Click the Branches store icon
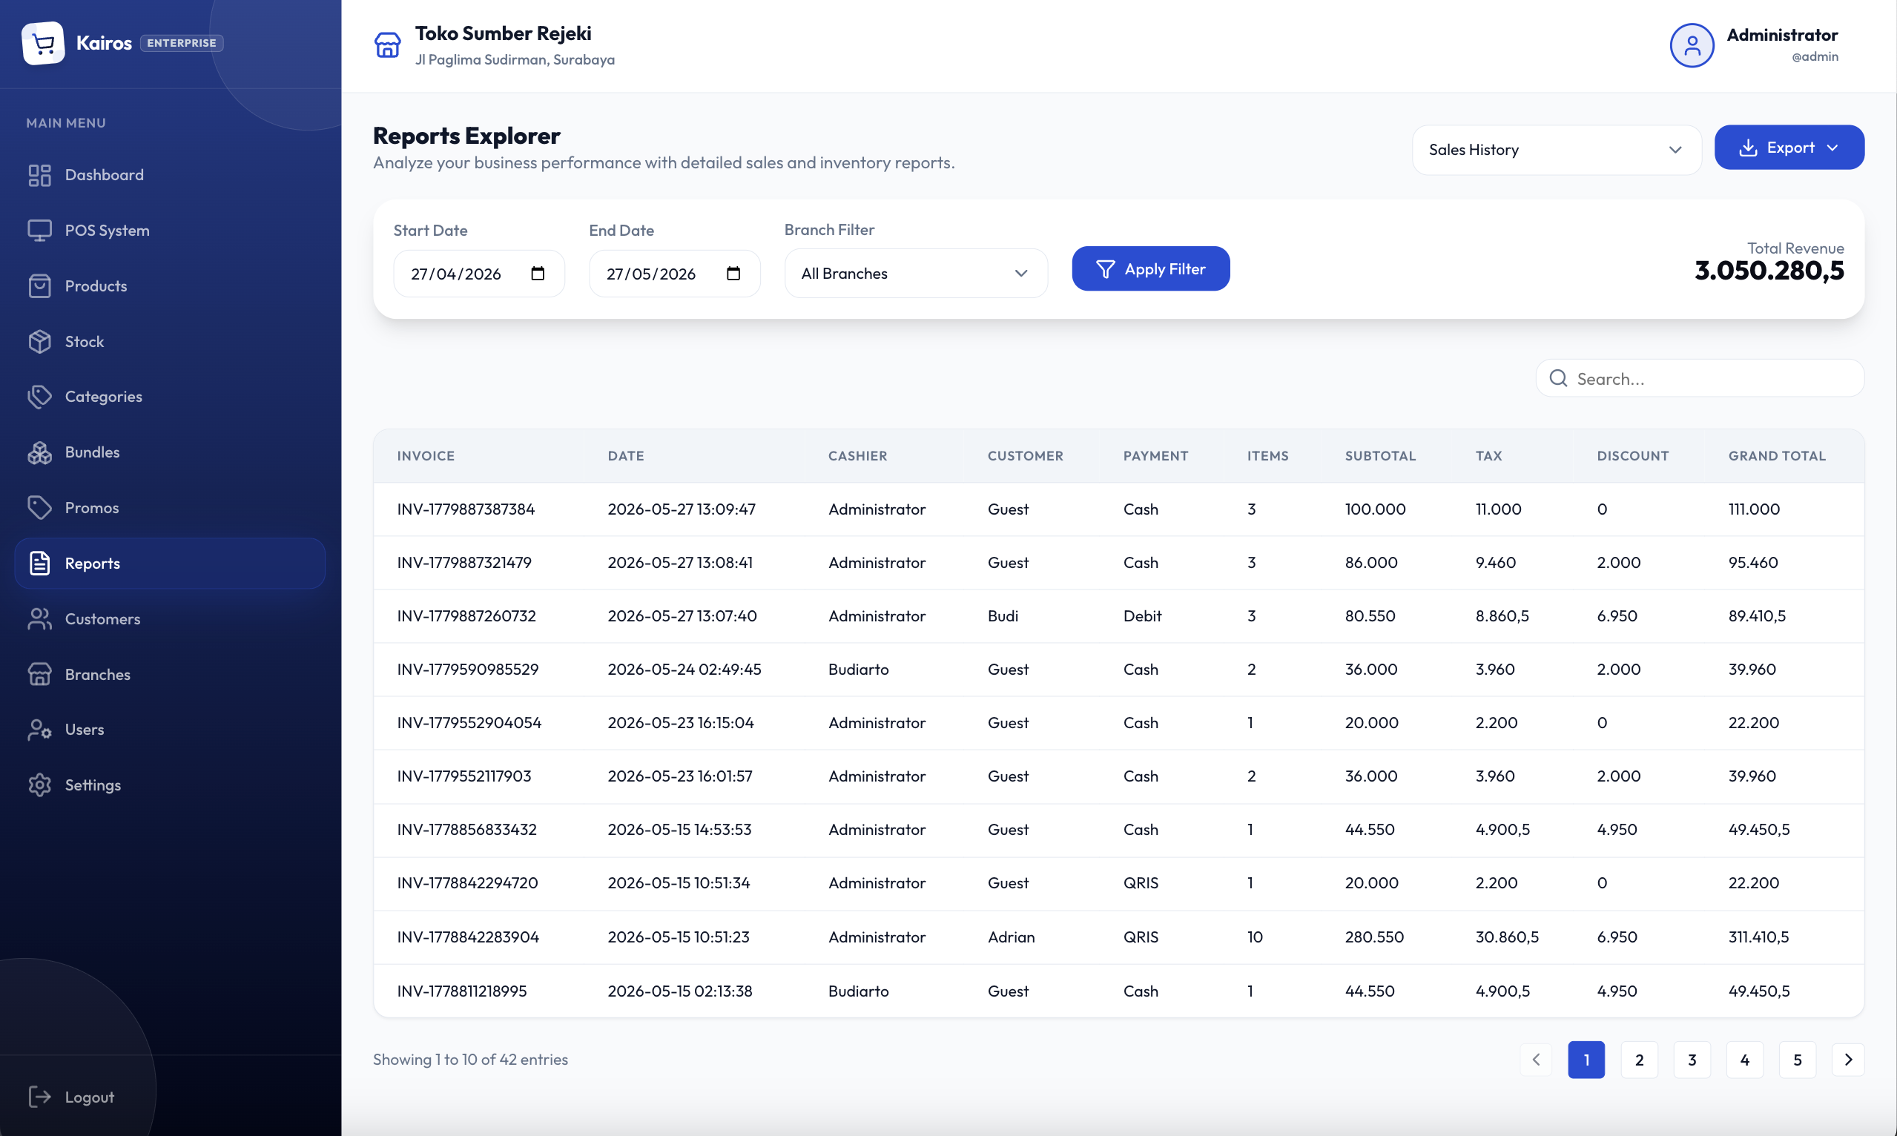 (x=39, y=674)
